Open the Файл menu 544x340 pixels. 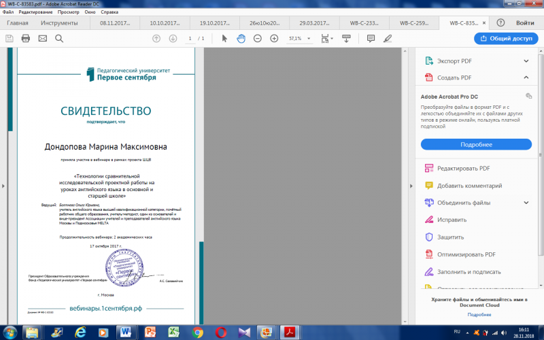[8, 12]
